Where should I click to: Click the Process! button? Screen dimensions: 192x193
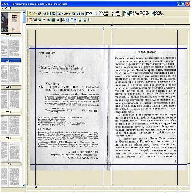coord(64,13)
